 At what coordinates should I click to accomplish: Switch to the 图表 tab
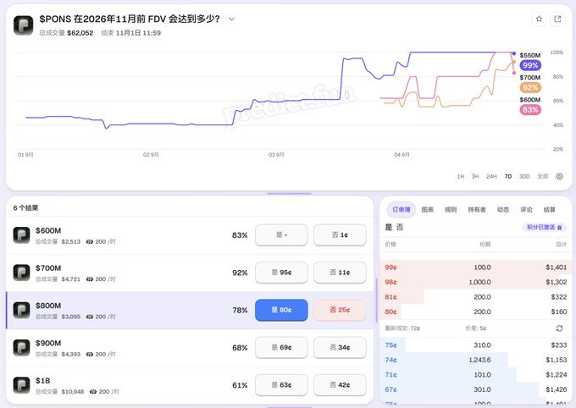[x=427, y=209]
